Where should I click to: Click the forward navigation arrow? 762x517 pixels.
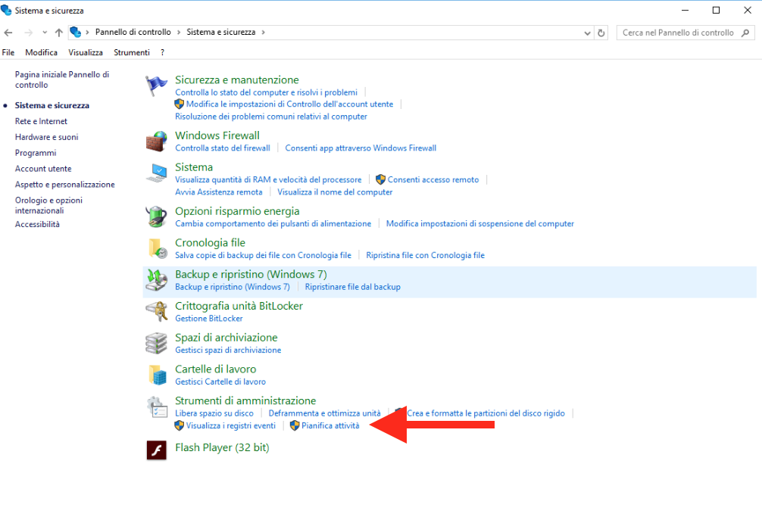click(28, 33)
